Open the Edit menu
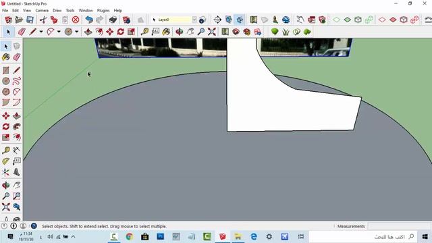The image size is (432, 243). [x=16, y=11]
